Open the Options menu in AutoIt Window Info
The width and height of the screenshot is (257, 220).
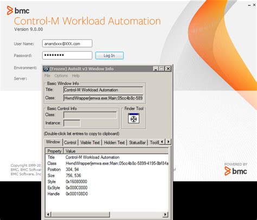click(61, 76)
